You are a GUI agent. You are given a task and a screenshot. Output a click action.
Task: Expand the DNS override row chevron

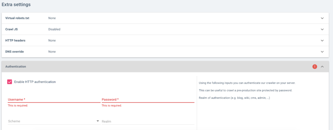[x=322, y=52]
